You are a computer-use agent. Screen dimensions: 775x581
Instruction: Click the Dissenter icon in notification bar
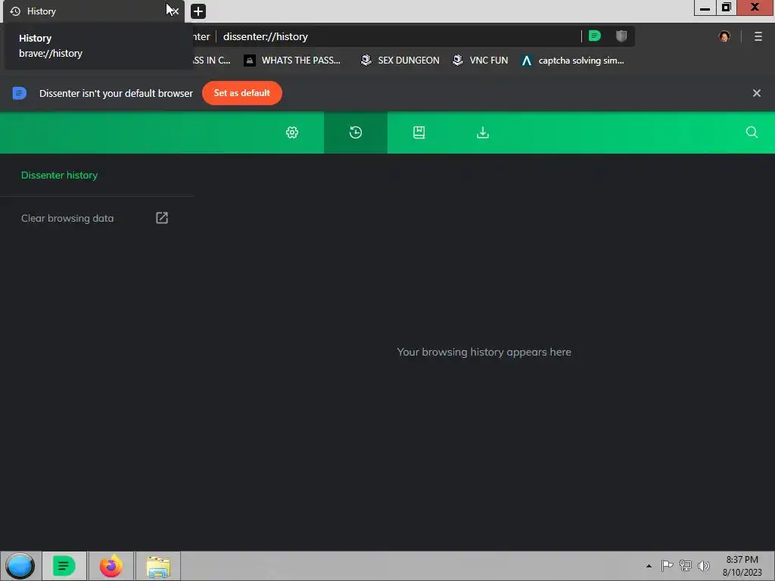(x=19, y=93)
